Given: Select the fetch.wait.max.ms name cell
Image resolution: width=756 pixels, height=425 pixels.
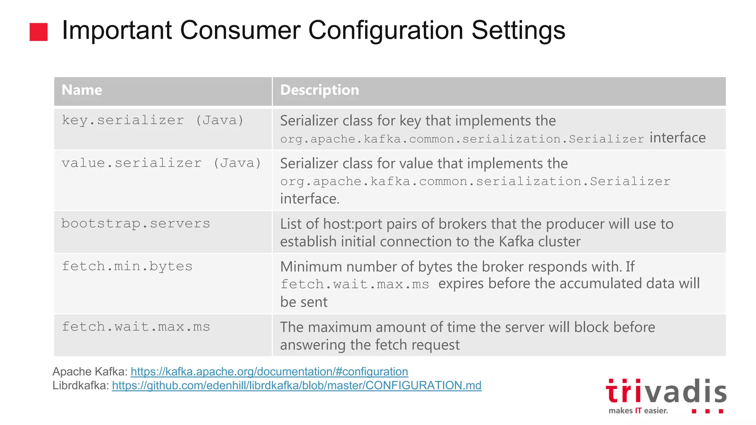Looking at the screenshot, I should (136, 327).
